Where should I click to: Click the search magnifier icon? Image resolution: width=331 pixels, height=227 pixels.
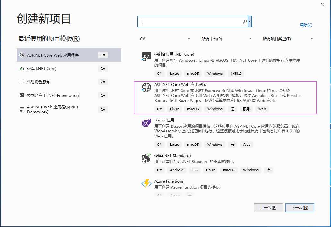[245, 21]
